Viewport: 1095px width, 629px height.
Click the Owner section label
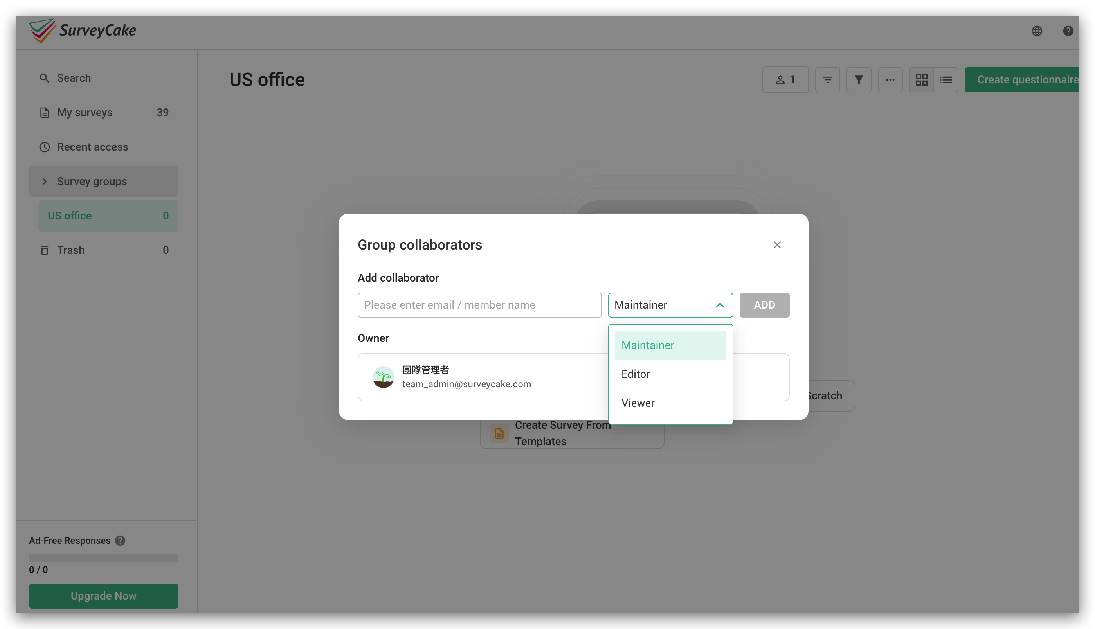pos(373,338)
